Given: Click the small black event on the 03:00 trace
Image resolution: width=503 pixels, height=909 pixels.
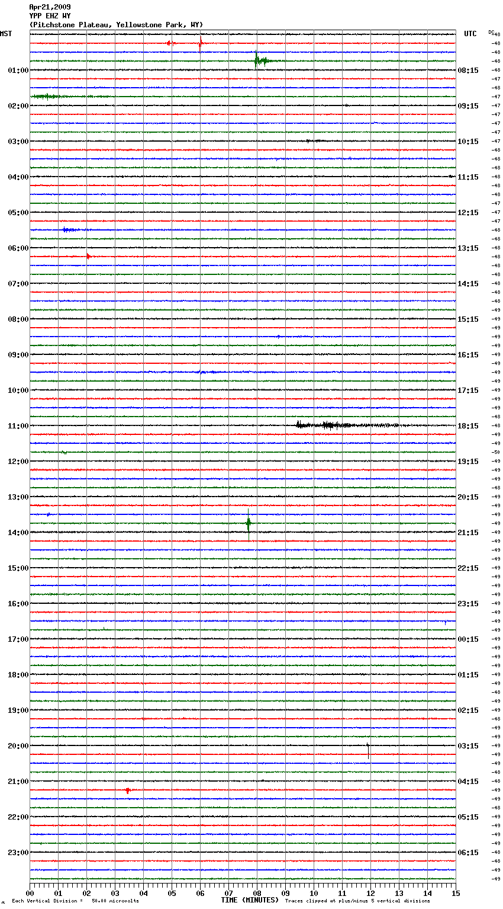Looking at the screenshot, I should (314, 141).
